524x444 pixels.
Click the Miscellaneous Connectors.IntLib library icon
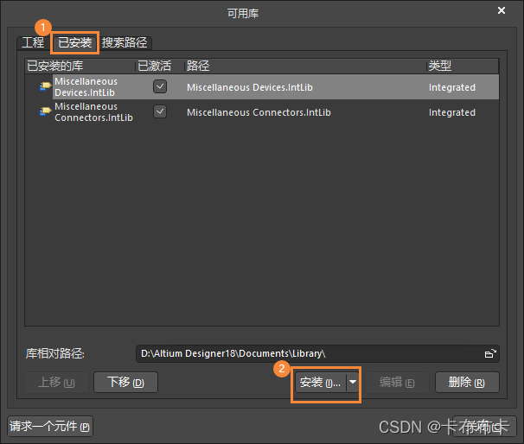45,112
